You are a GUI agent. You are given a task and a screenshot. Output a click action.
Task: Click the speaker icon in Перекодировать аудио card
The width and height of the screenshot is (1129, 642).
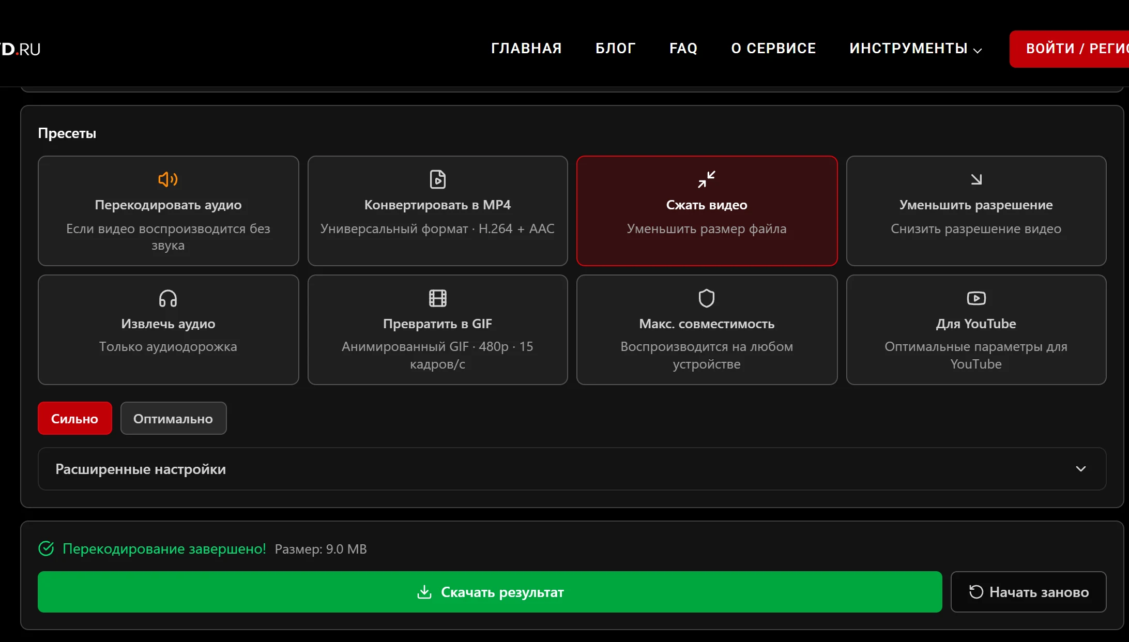(x=168, y=179)
